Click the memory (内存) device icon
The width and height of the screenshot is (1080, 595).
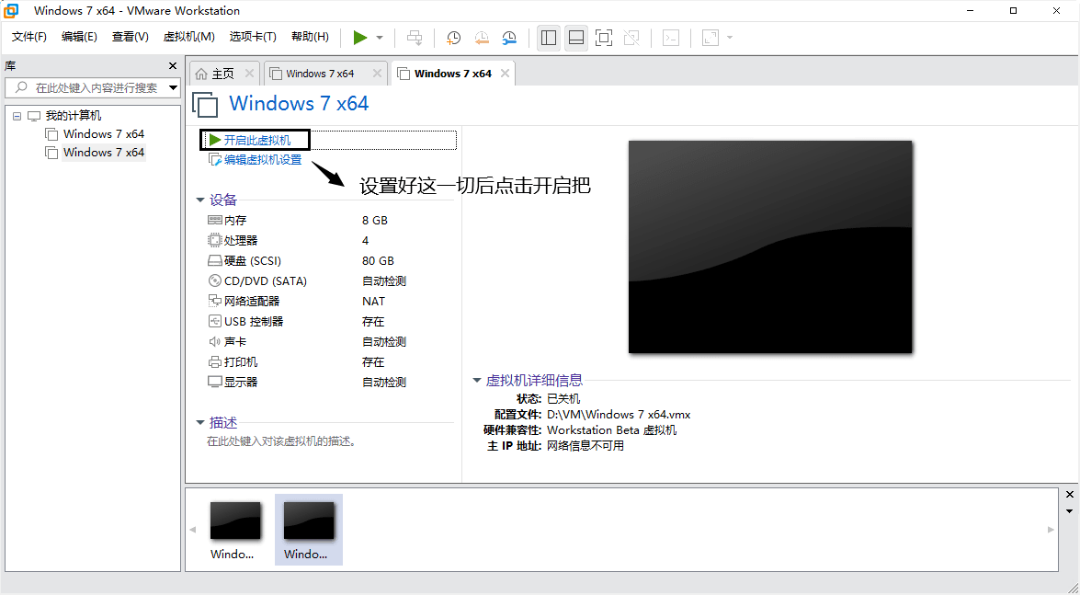pos(215,220)
